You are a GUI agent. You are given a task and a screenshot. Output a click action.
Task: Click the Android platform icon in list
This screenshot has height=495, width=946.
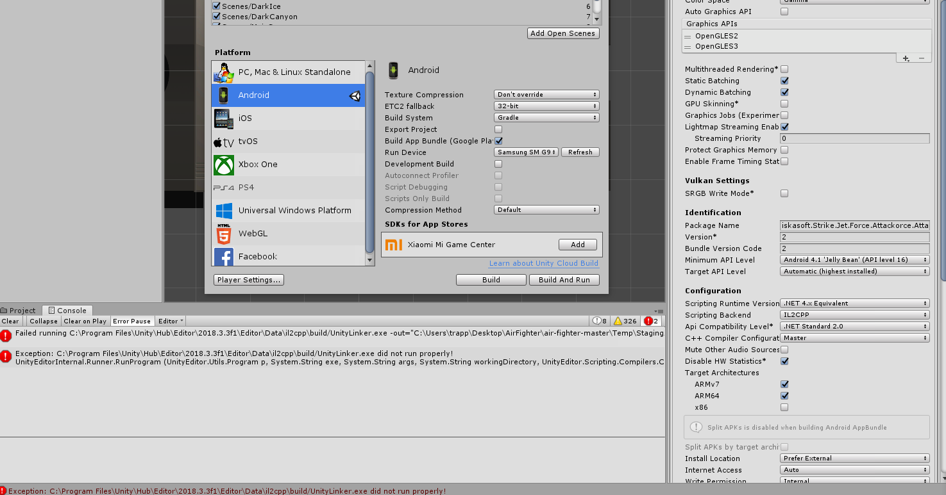point(224,95)
